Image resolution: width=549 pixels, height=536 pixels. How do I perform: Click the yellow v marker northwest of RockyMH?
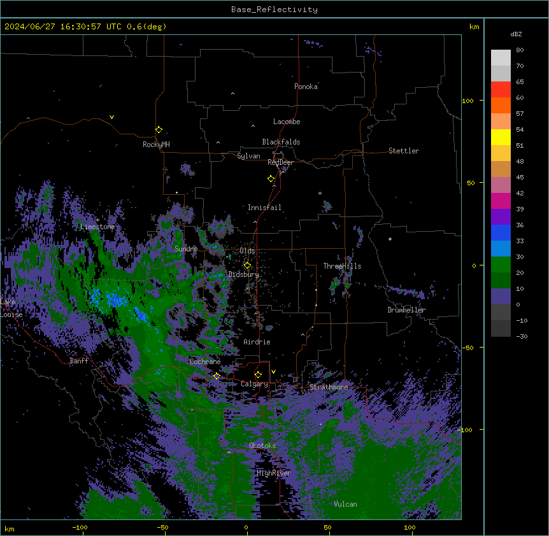tap(111, 117)
